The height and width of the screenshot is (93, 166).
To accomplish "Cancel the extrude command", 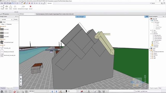I will tap(31, 7).
